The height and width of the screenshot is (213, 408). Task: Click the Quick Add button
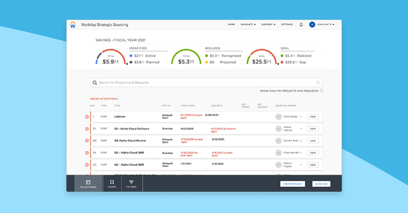321,184
